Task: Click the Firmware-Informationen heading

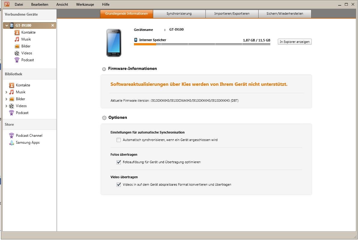Action: (x=132, y=69)
